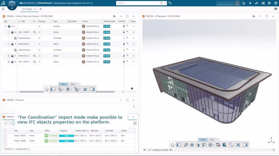Open the 3D Navigate widget menu chevron
The width and height of the screenshot is (279, 156).
click(273, 16)
